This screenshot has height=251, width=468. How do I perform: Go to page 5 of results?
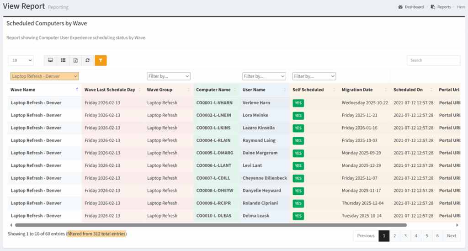pyautogui.click(x=427, y=236)
